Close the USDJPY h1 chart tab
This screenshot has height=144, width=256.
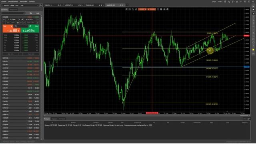pos(62,5)
